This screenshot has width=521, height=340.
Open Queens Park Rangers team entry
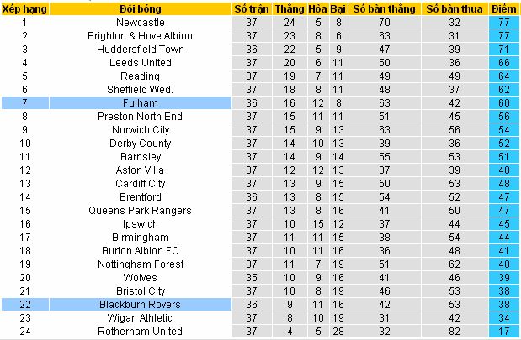click(141, 211)
